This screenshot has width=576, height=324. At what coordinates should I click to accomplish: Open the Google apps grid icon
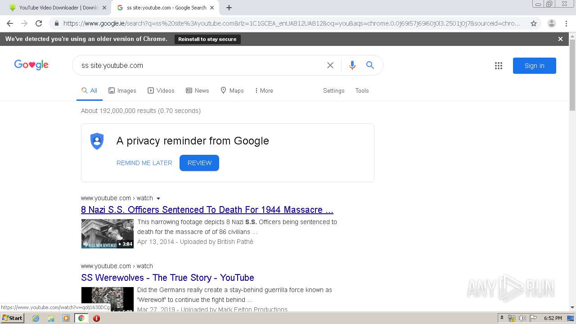(x=499, y=66)
